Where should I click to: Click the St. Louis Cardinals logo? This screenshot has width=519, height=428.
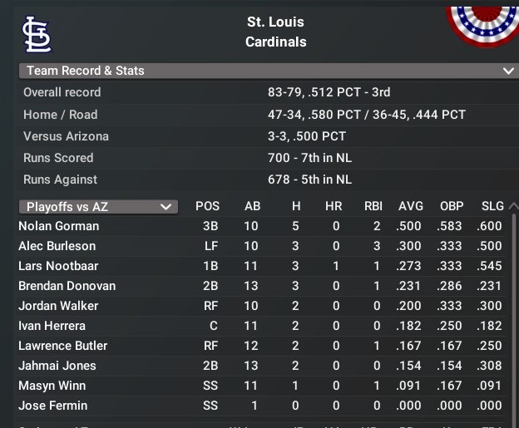click(x=35, y=32)
